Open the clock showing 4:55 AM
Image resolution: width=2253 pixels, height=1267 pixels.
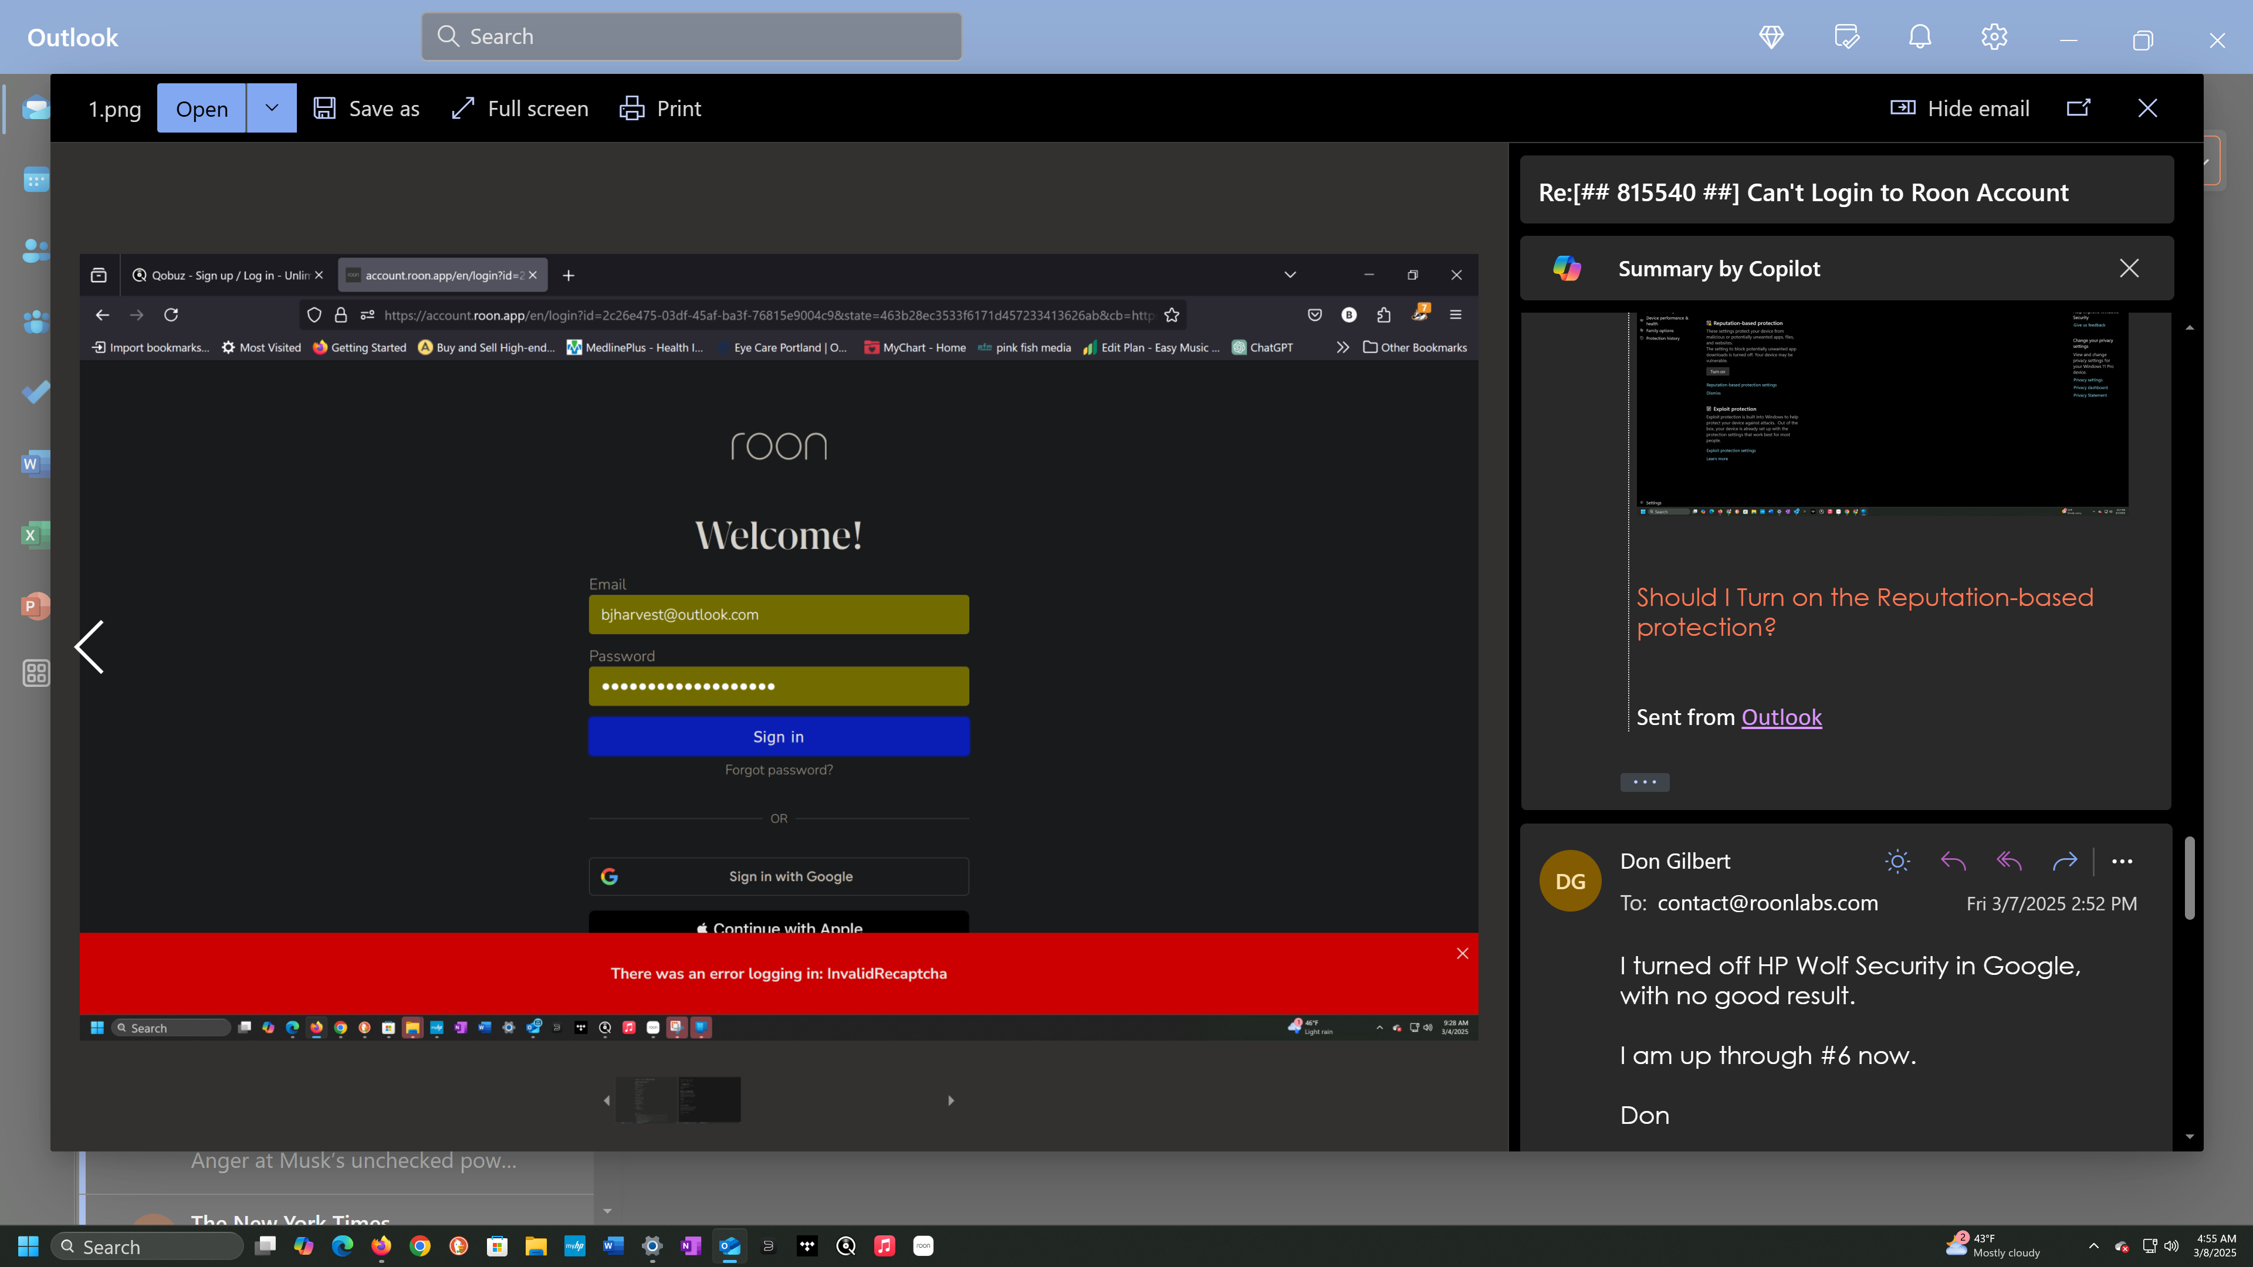(2214, 1246)
